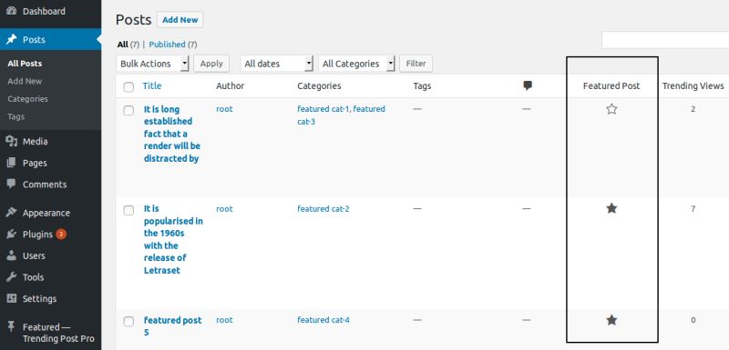Open the Tools menu item
The height and width of the screenshot is (350, 729).
pos(50,277)
